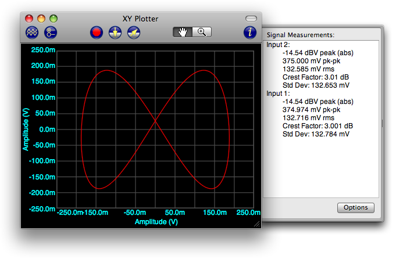Click the '374.974 mV pk-pk' value
The width and height of the screenshot is (403, 259).
[x=311, y=110]
